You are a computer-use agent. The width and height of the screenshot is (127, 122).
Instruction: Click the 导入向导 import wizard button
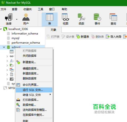tap(114, 37)
